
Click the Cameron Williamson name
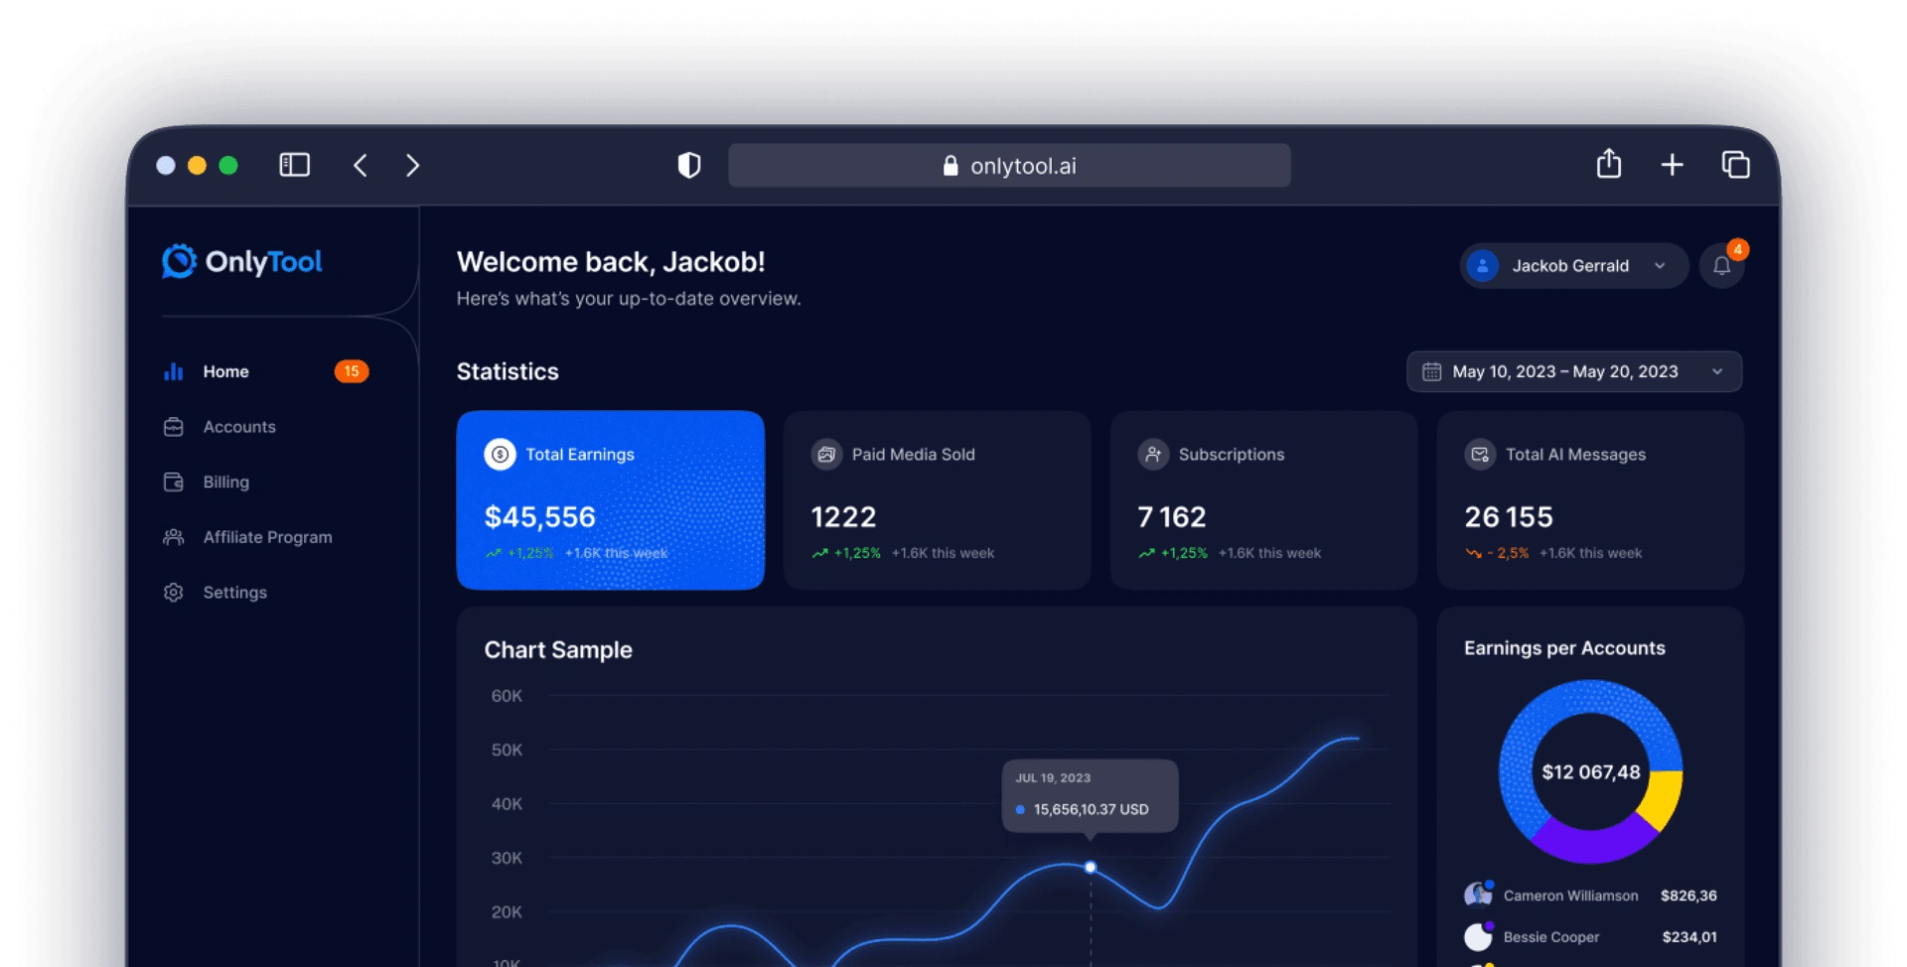coord(1571,896)
